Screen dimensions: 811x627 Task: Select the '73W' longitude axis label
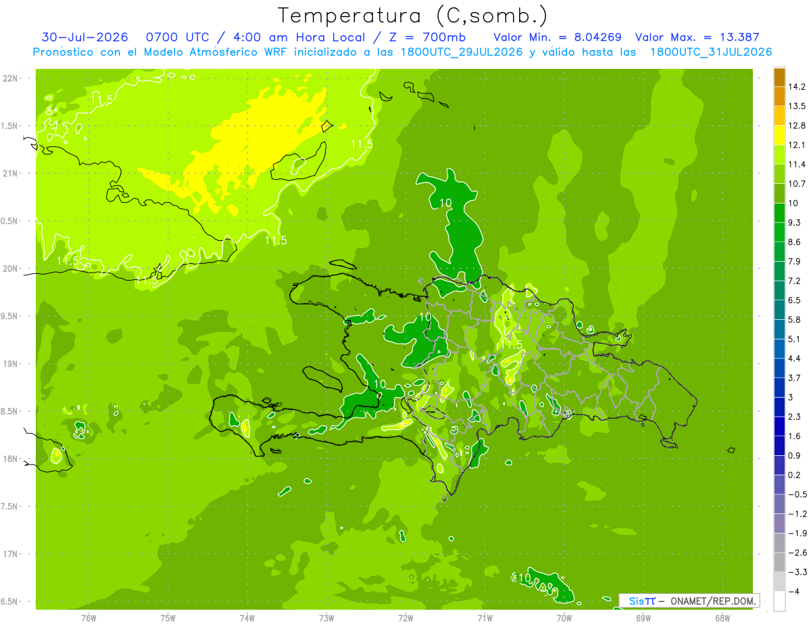pos(326,618)
